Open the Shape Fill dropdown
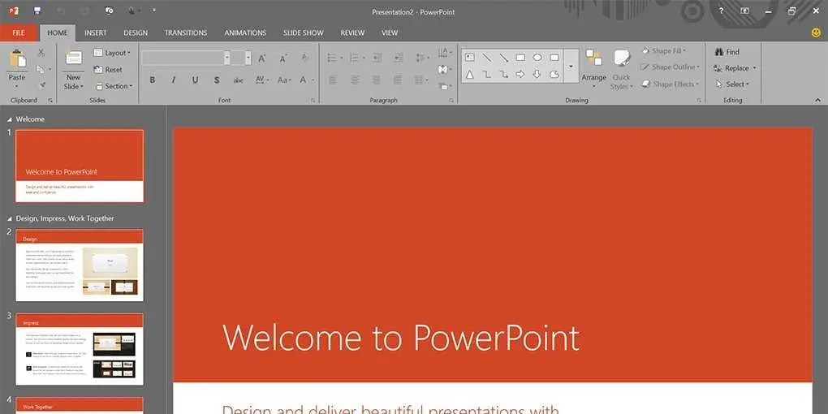 point(664,51)
